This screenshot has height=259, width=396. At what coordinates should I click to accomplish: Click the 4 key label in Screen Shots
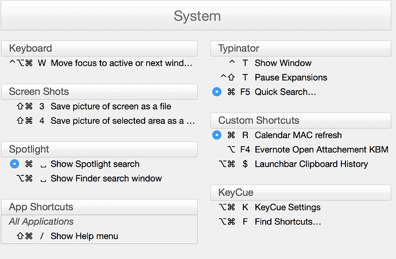point(42,121)
